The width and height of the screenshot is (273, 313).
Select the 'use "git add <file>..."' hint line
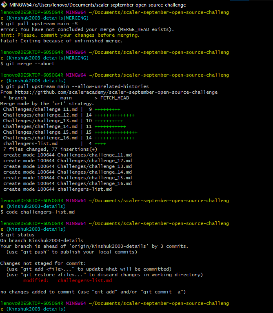(89, 269)
